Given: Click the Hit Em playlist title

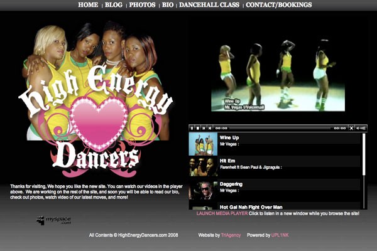Looking at the screenshot, I should 227,161.
